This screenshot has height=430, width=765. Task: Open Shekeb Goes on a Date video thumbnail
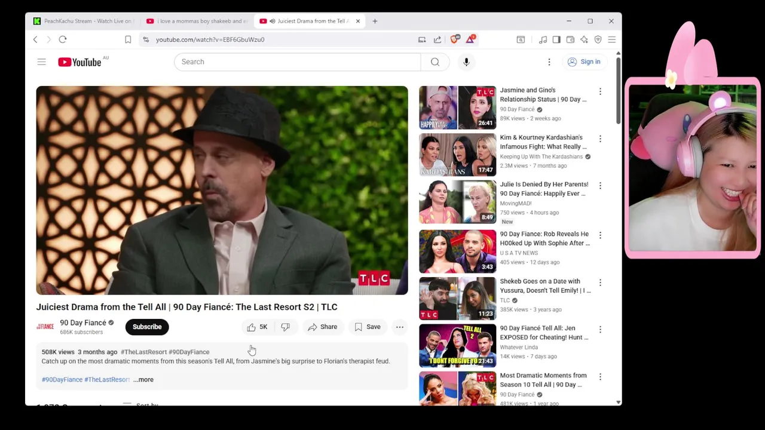[457, 298]
